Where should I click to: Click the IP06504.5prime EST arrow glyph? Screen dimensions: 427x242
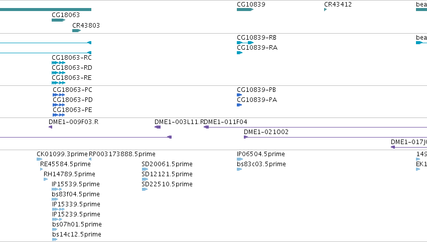coord(240,159)
